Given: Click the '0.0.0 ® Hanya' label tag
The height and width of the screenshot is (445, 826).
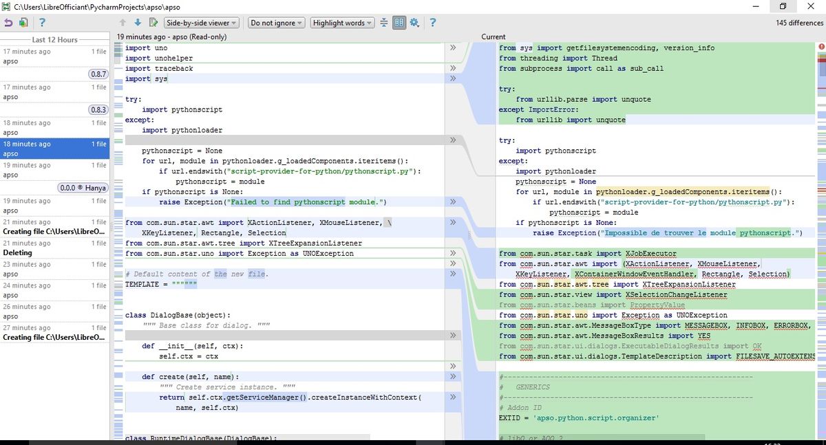Looking at the screenshot, I should pyautogui.click(x=82, y=188).
